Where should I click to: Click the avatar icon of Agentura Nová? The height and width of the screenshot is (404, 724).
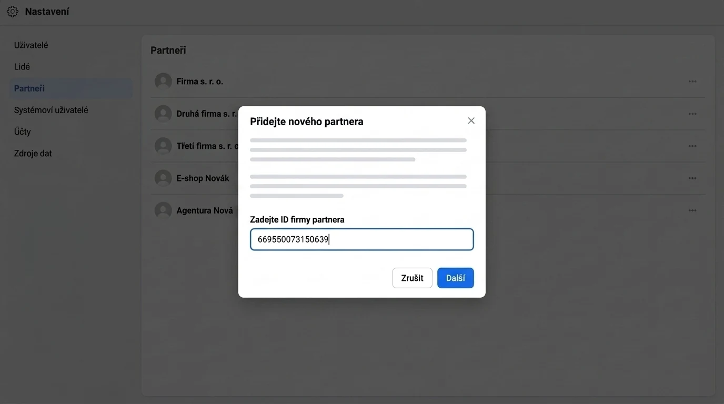pos(163,210)
